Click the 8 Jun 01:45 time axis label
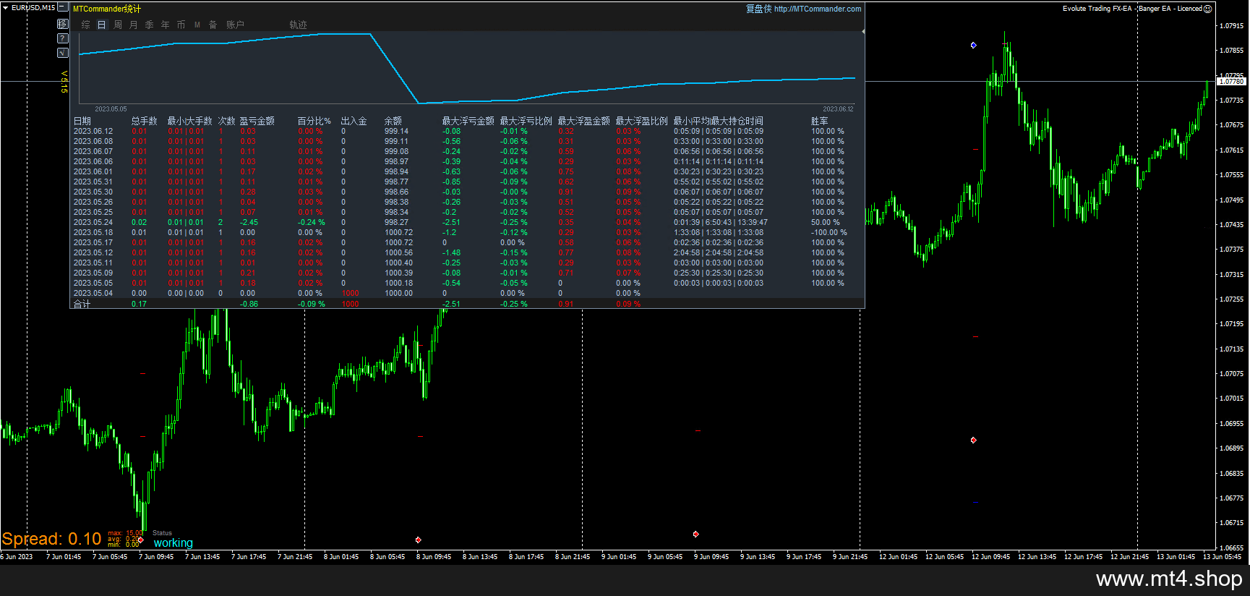This screenshot has width=1250, height=596. tap(341, 557)
